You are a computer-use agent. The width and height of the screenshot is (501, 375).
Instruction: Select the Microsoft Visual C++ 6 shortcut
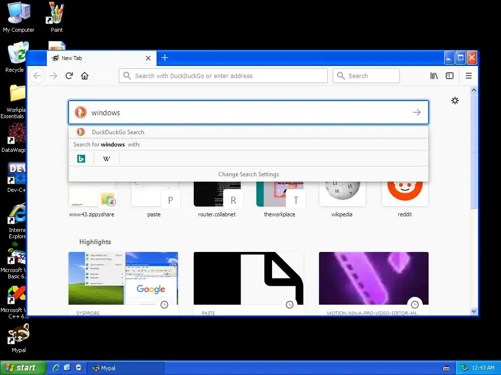point(14,302)
